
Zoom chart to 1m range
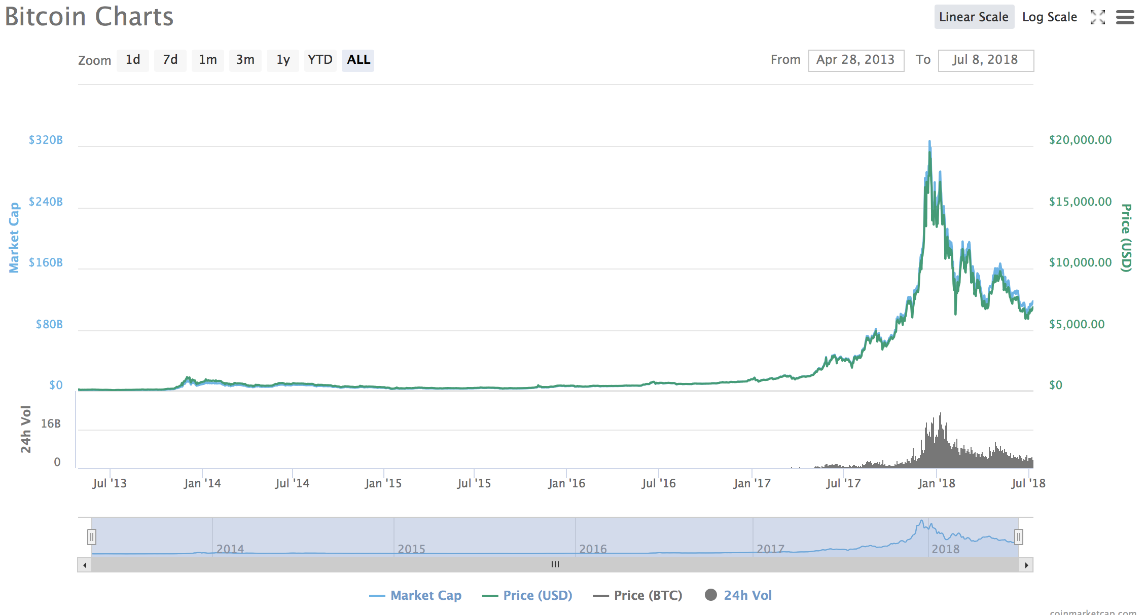click(x=208, y=60)
